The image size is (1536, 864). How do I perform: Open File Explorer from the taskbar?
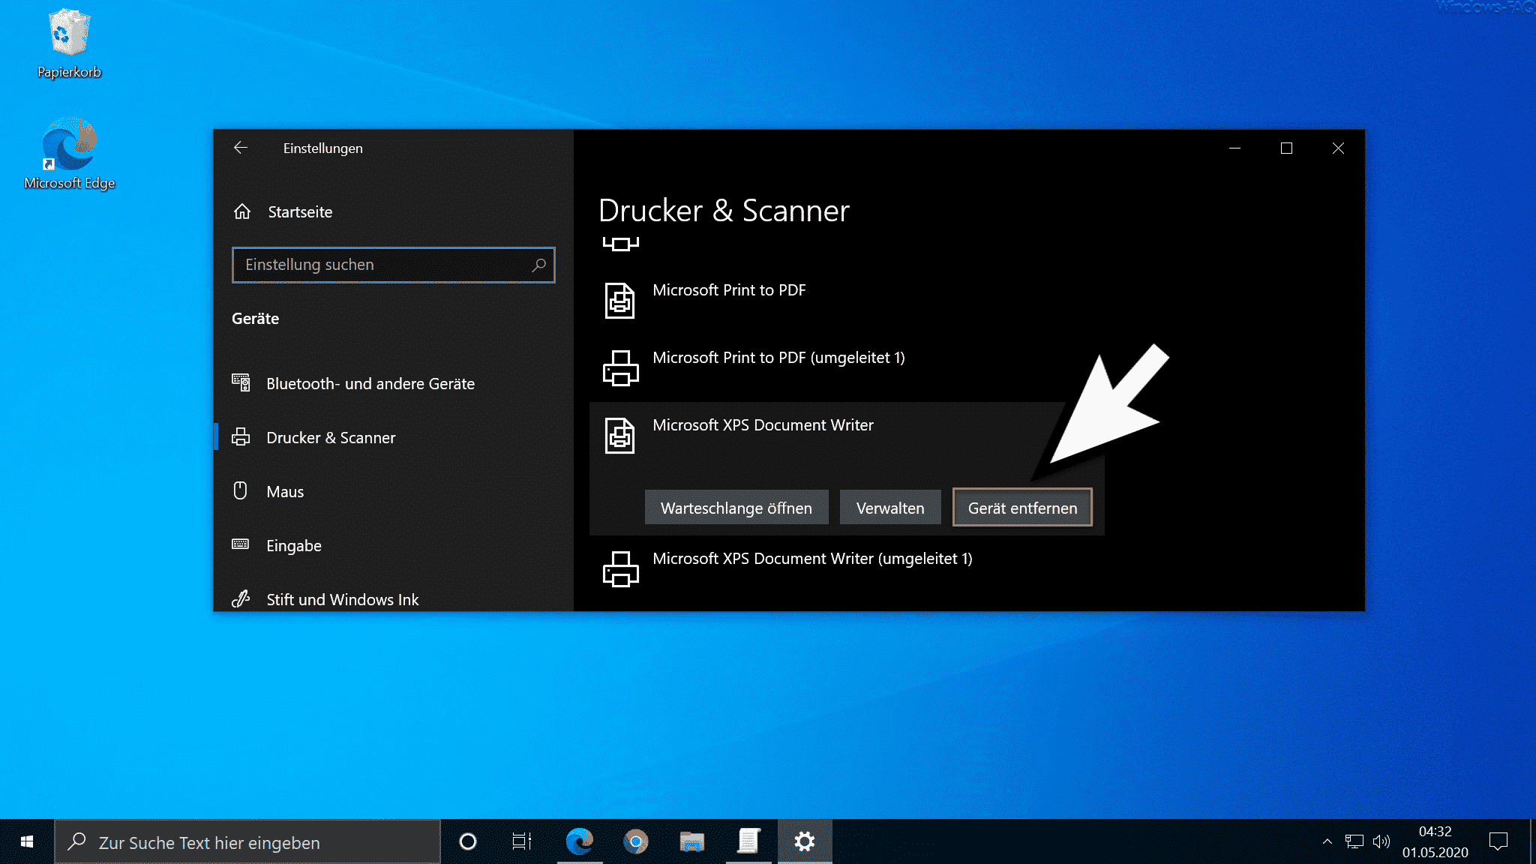click(x=691, y=841)
